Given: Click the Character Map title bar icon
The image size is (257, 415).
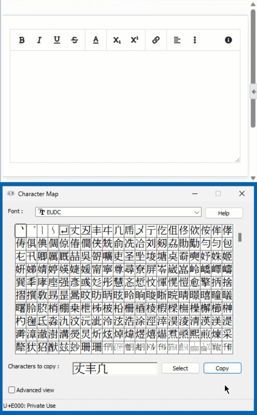Looking at the screenshot, I should 11,193.
